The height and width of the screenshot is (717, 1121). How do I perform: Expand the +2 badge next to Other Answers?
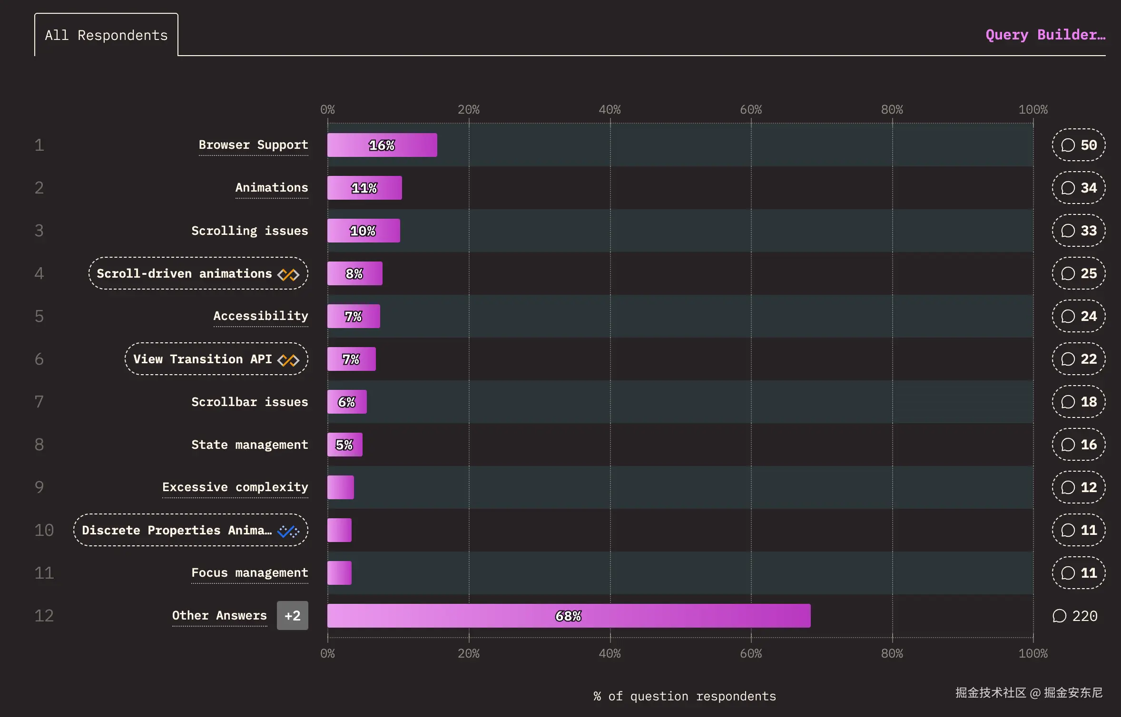292,616
